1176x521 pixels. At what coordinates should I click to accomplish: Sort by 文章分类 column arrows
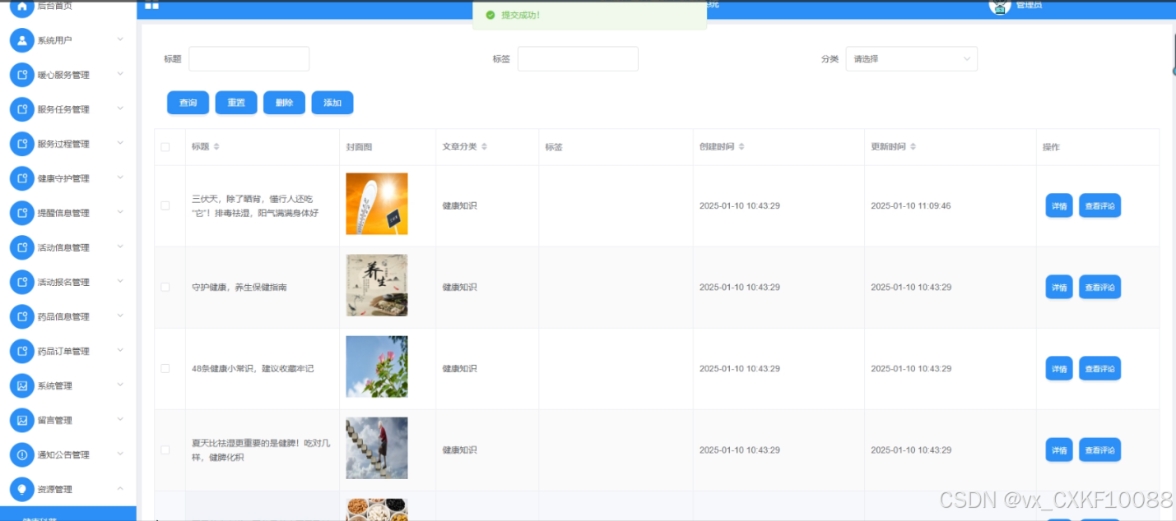484,147
